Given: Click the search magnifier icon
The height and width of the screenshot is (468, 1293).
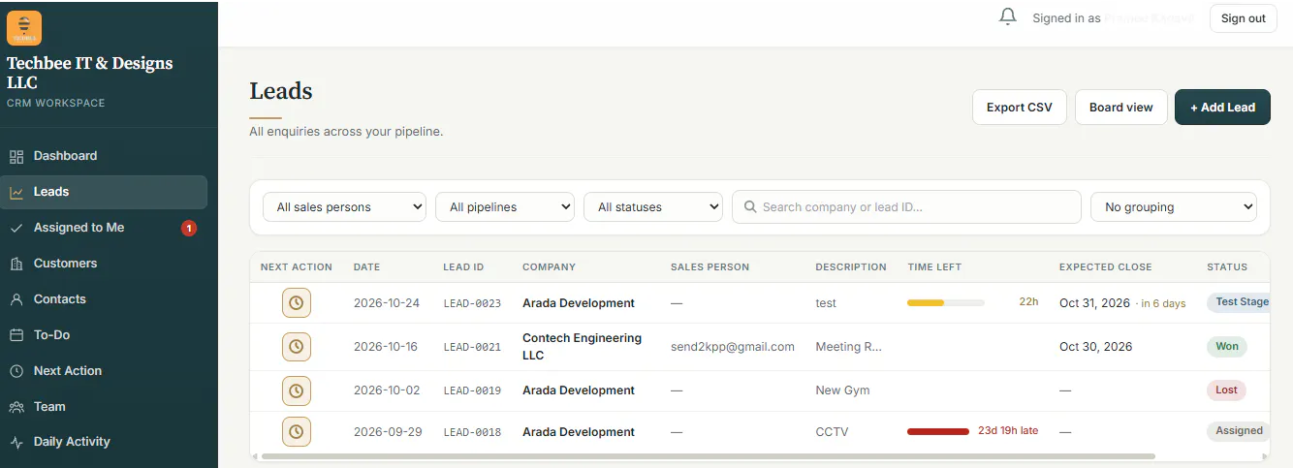Looking at the screenshot, I should point(750,206).
